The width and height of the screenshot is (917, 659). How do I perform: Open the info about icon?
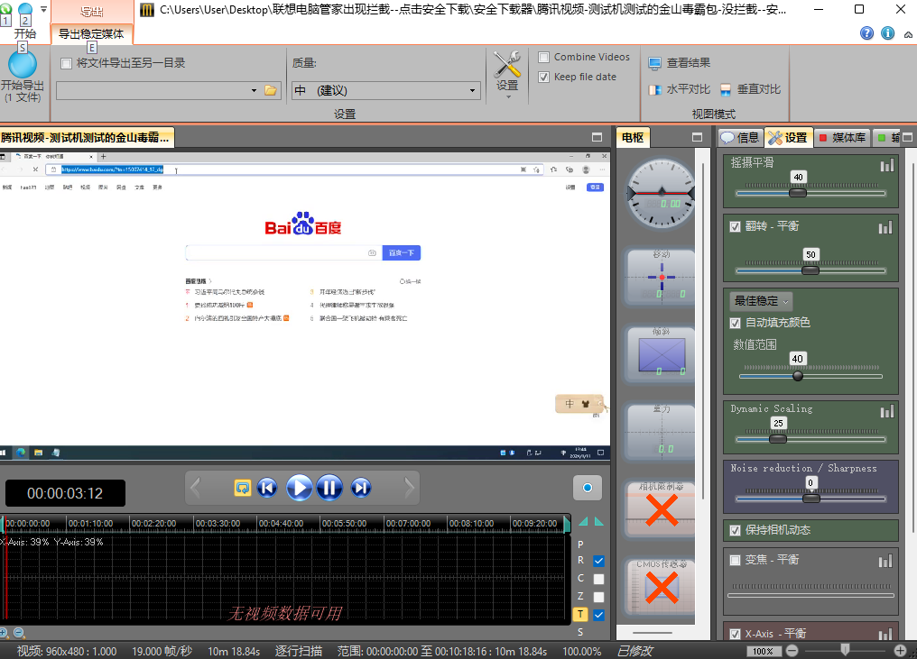[887, 33]
